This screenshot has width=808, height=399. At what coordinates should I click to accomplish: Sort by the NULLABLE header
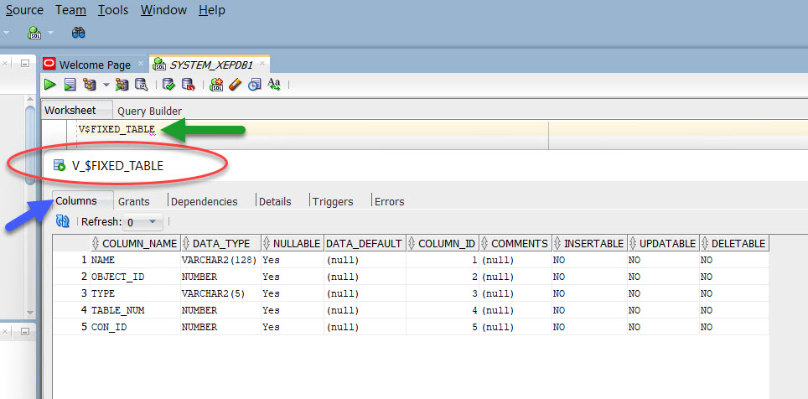point(293,243)
